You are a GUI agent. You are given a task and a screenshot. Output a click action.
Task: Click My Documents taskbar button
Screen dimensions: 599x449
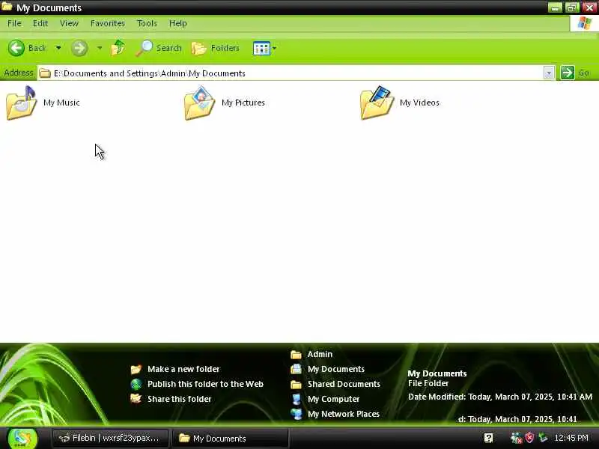point(231,438)
